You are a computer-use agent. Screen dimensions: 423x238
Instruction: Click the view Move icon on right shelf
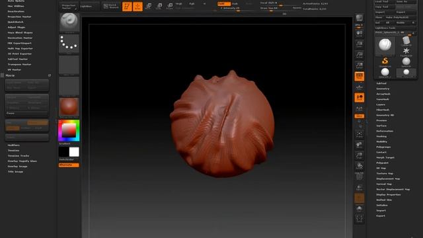359,145
